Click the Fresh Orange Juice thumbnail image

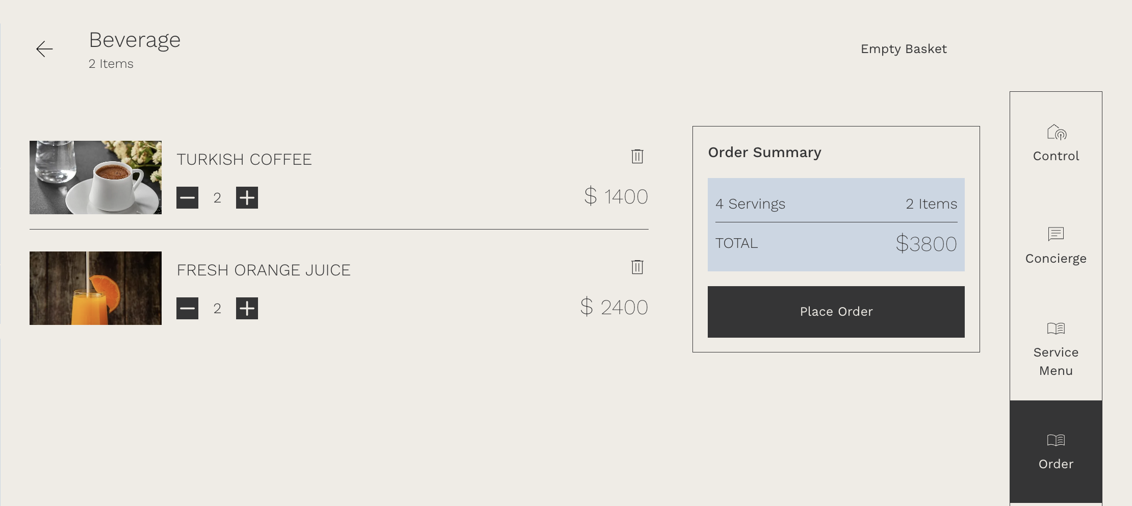[95, 288]
